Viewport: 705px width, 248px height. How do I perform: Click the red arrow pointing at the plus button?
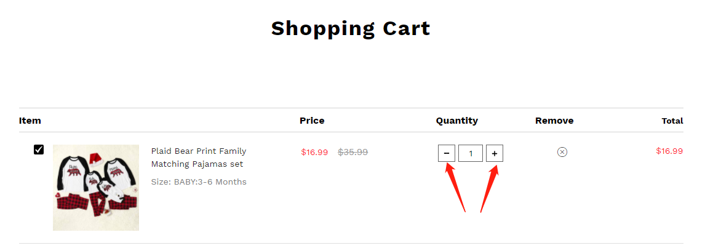(489, 188)
